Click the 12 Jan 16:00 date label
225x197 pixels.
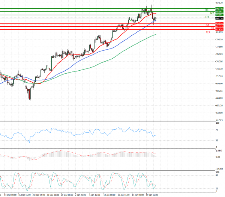click(124, 195)
